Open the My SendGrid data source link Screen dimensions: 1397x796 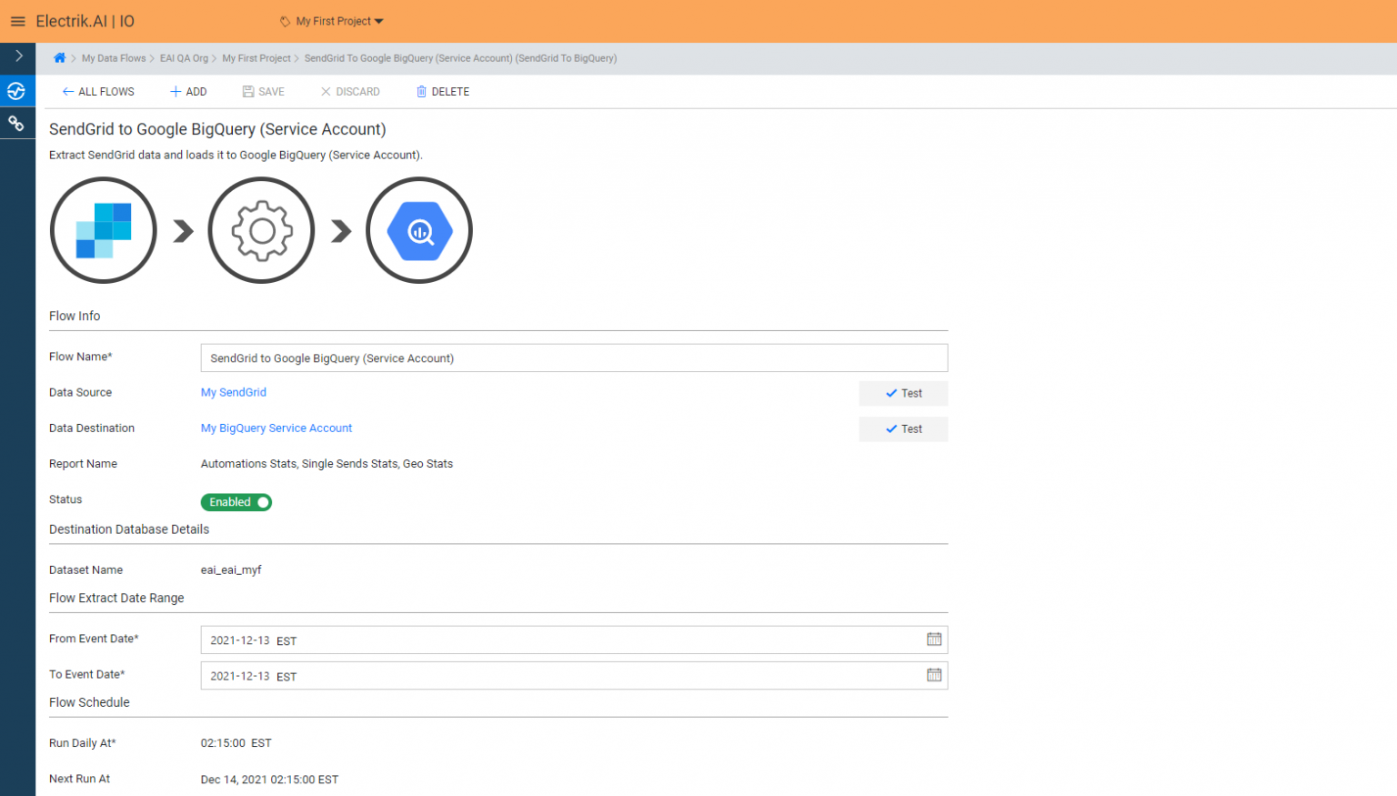[233, 392]
